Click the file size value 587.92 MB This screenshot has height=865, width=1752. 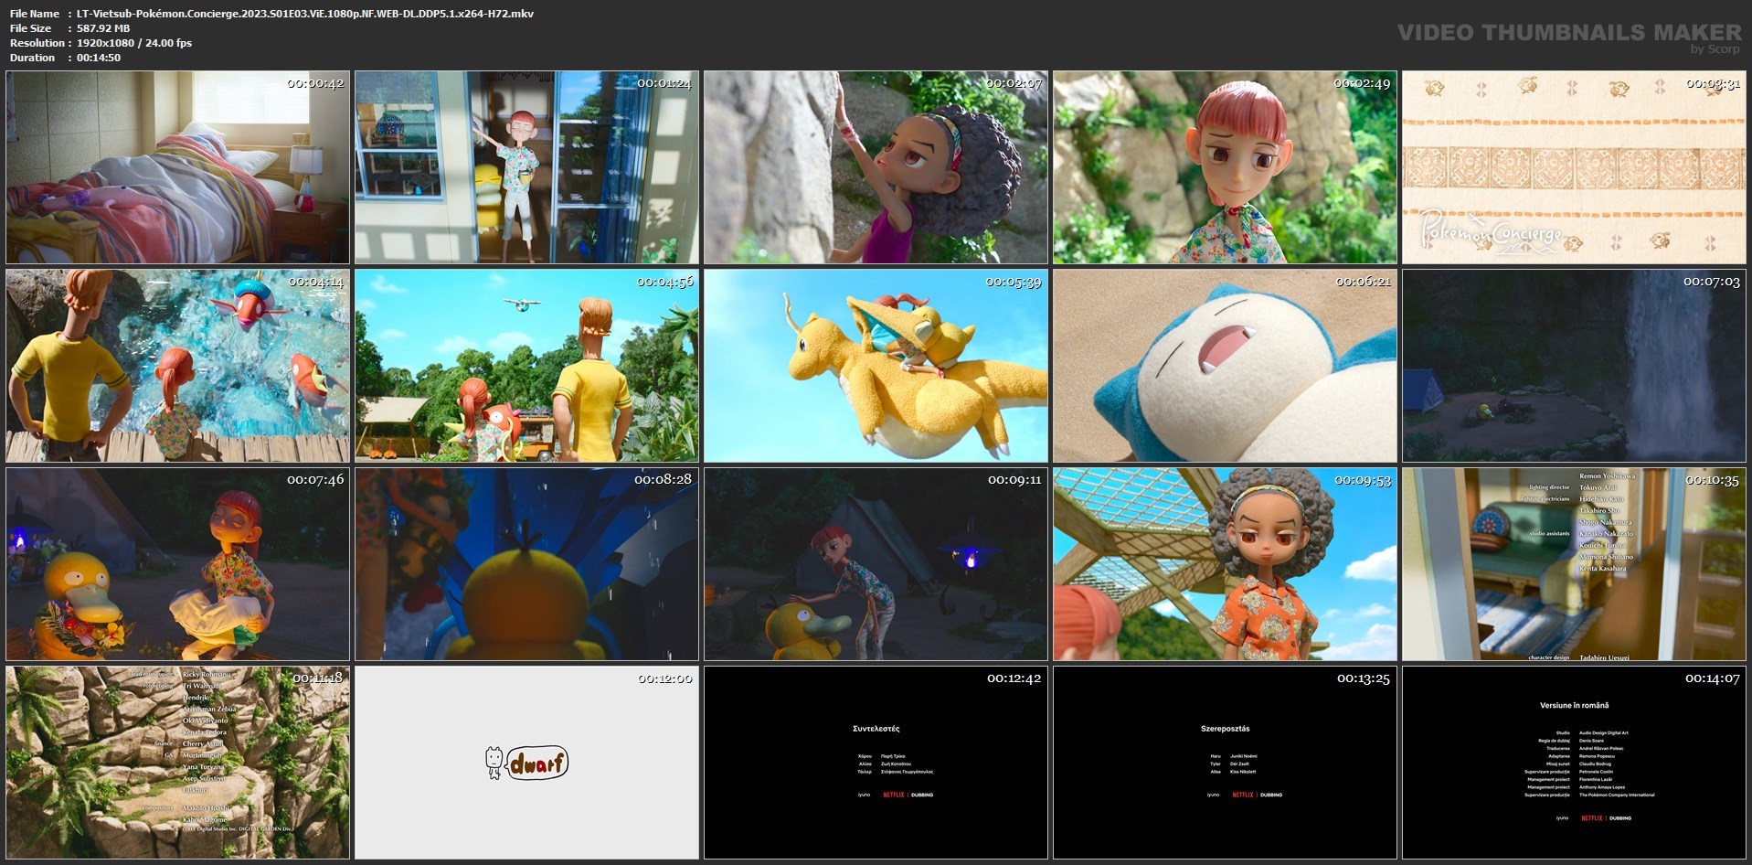tap(103, 28)
